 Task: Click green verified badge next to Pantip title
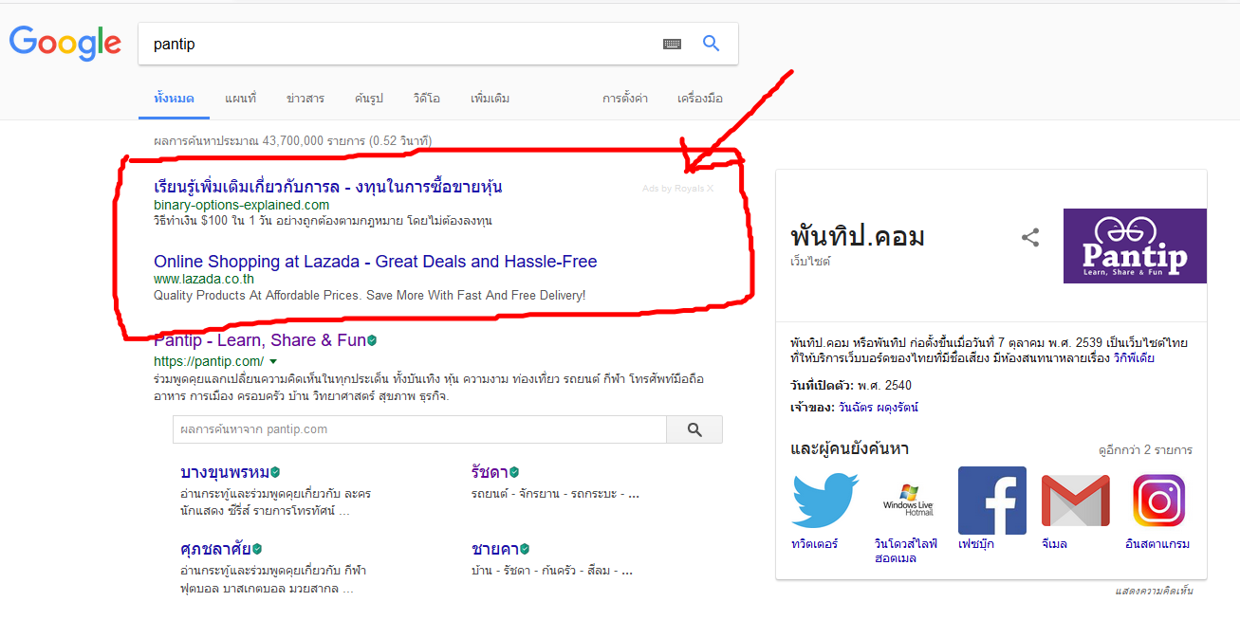[372, 340]
